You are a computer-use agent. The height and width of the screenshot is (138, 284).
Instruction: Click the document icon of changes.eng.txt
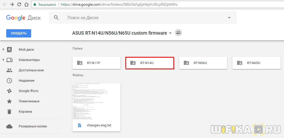click(79, 125)
